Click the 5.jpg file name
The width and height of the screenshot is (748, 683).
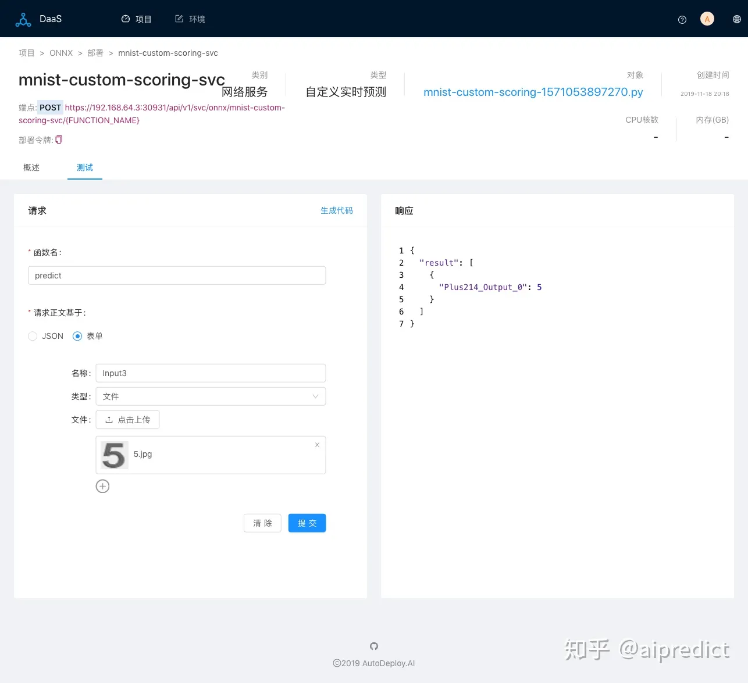(x=143, y=454)
